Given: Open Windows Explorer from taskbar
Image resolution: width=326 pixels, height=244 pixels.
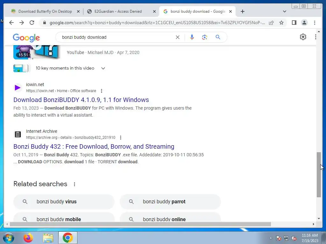Looking at the screenshot, I should (x=48, y=238).
